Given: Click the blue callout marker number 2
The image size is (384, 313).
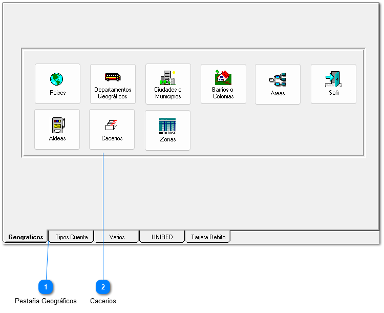Looking at the screenshot, I should point(103,287).
